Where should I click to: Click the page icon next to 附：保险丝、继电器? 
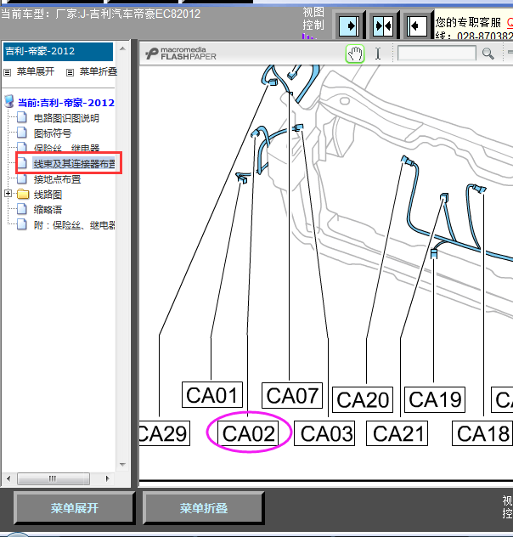click(22, 224)
